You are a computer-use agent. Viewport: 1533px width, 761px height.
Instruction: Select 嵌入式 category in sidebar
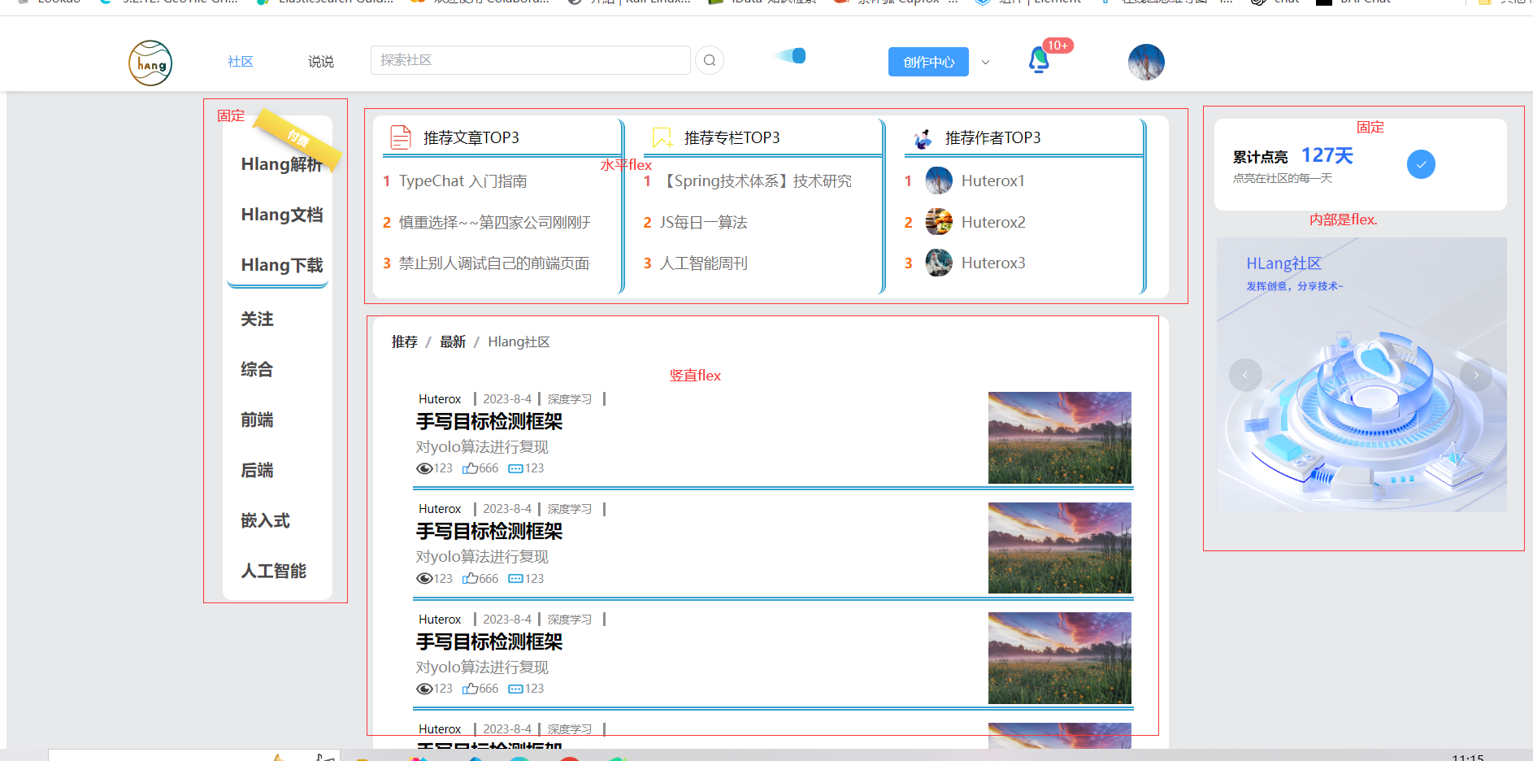pos(265,520)
